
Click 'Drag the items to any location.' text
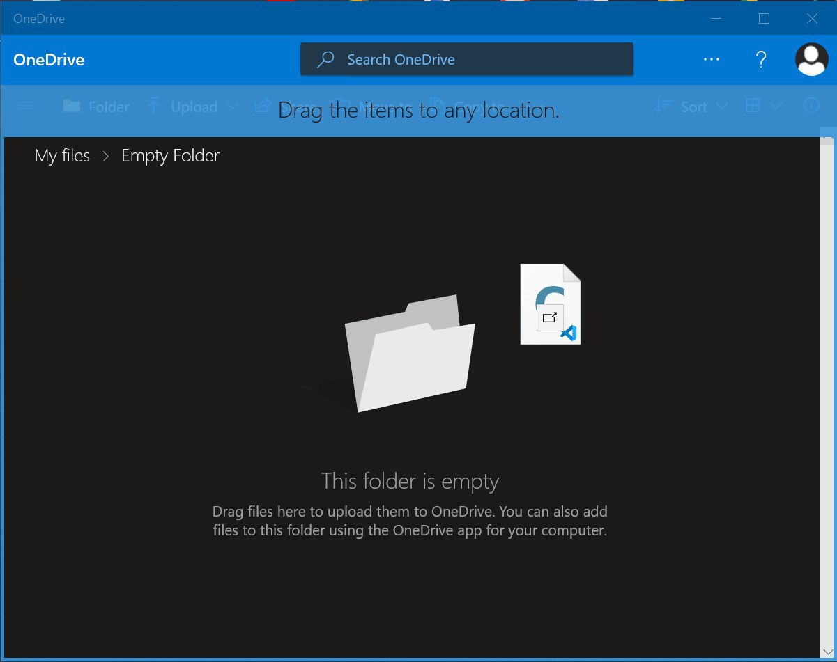419,110
